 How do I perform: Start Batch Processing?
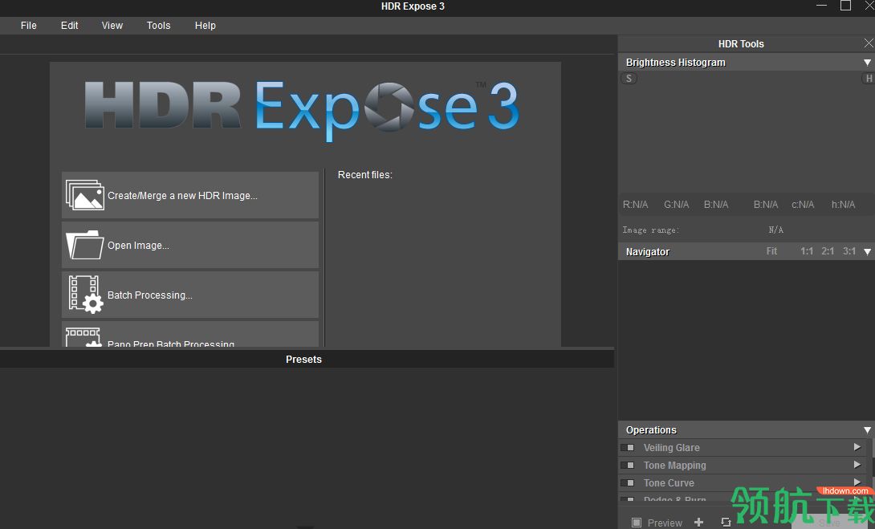[x=190, y=295]
